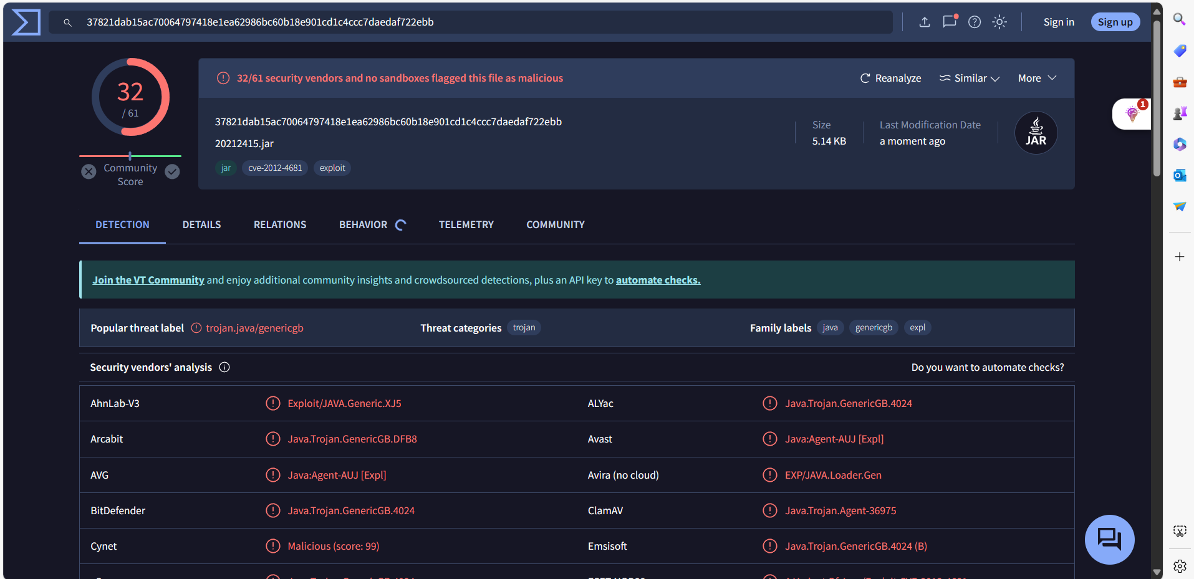
Task: Click the plus icon in browser sidebar
Action: pyautogui.click(x=1179, y=257)
